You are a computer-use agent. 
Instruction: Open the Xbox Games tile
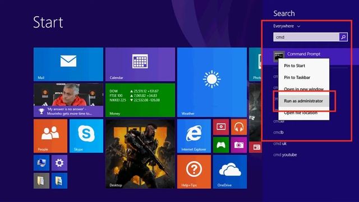coord(221,145)
